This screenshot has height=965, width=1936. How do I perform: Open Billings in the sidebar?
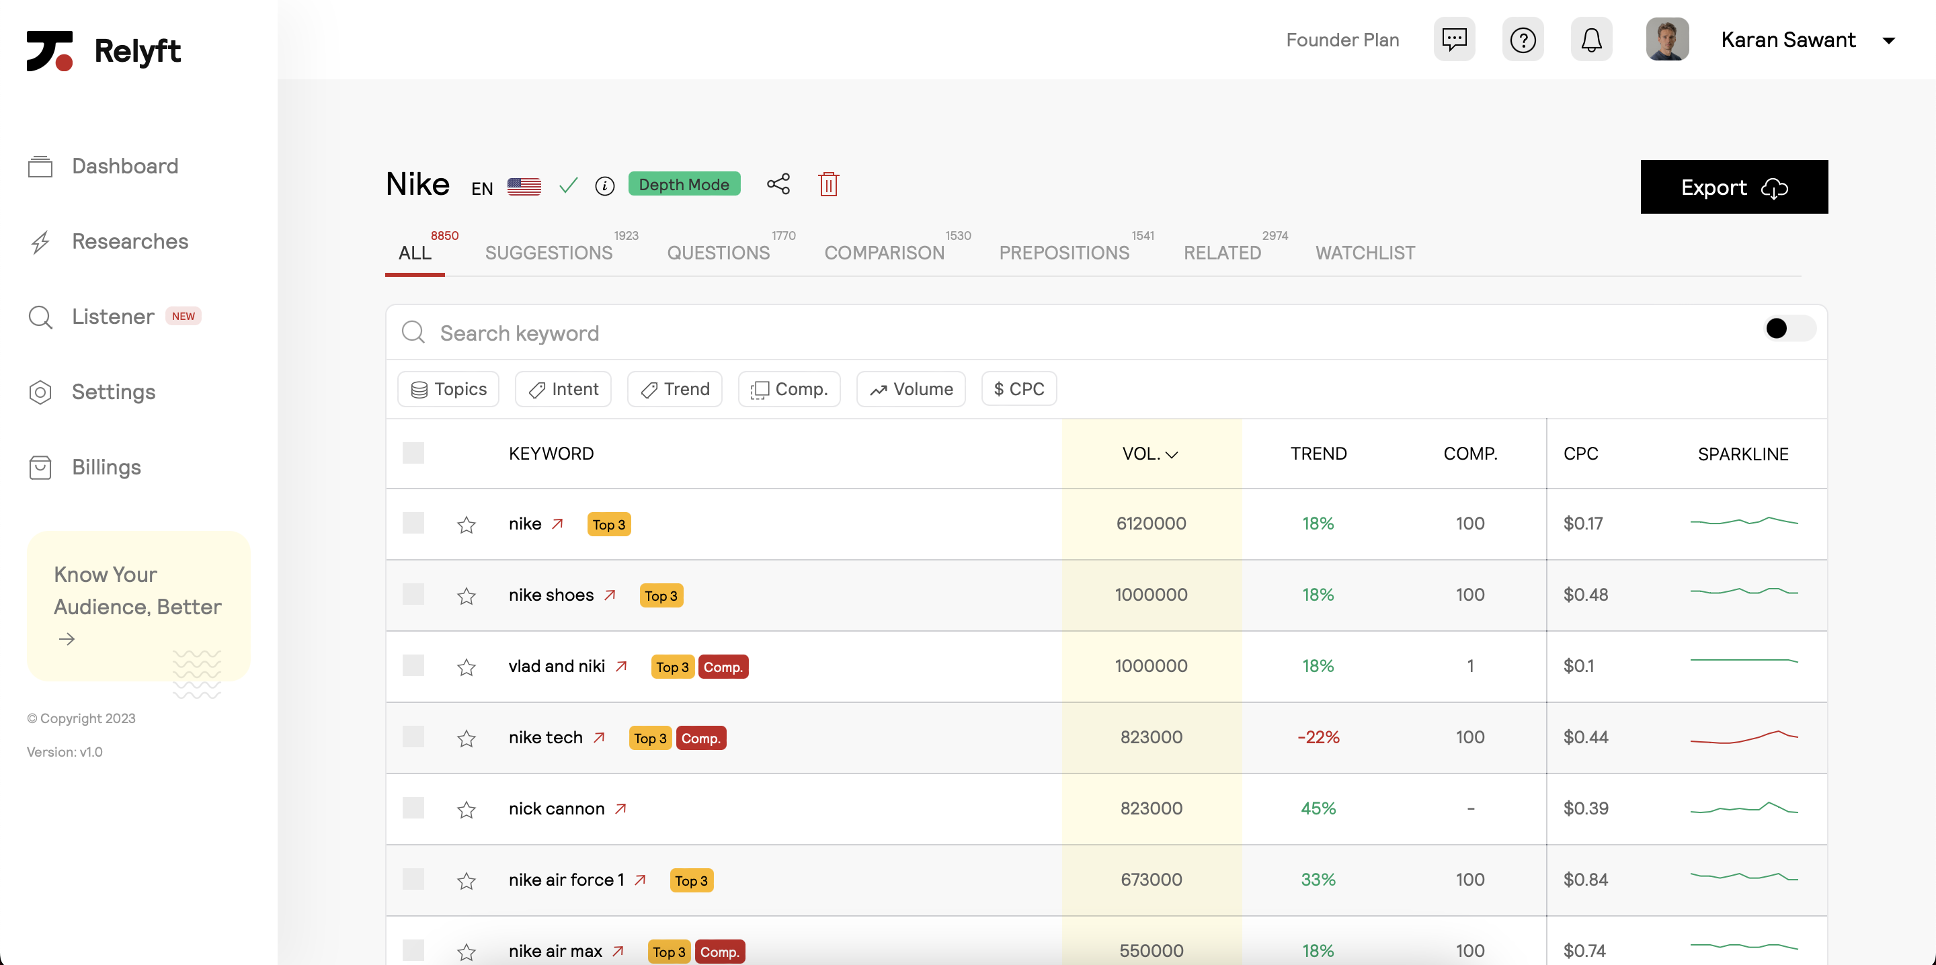coord(84,467)
